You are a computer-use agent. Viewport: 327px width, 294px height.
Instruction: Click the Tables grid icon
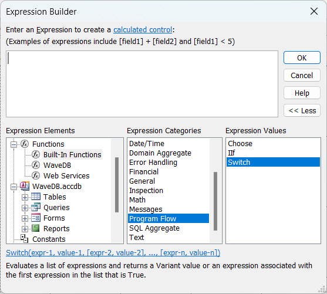coord(36,197)
